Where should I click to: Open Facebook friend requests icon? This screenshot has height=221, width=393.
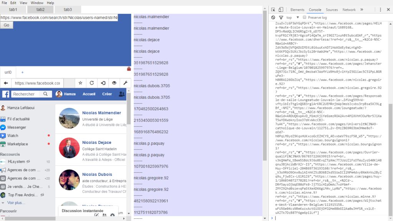pos(122,94)
